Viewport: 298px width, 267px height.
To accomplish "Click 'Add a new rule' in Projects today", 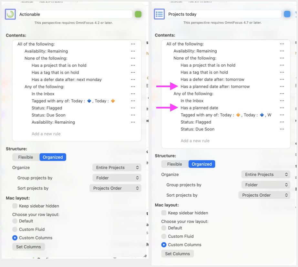I will click(195, 141).
